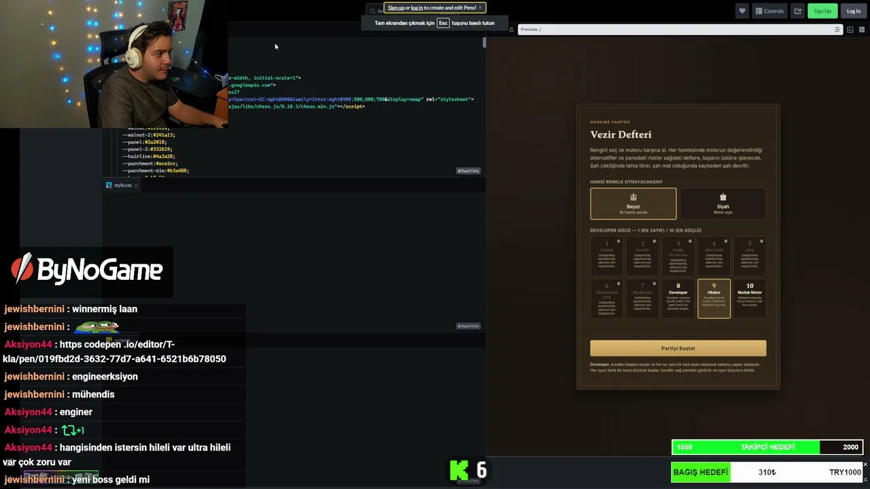Viewport: 870px width, 489px height.
Task: Click the frog emote in chat
Action: [x=97, y=327]
